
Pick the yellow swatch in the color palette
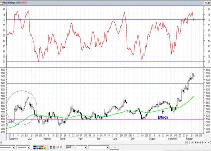tap(44, 146)
